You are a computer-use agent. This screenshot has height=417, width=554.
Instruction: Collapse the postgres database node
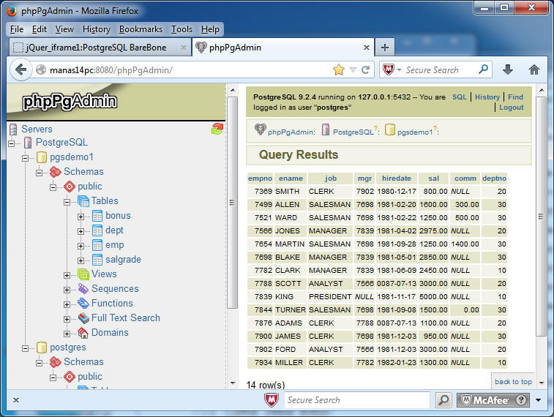point(25,348)
